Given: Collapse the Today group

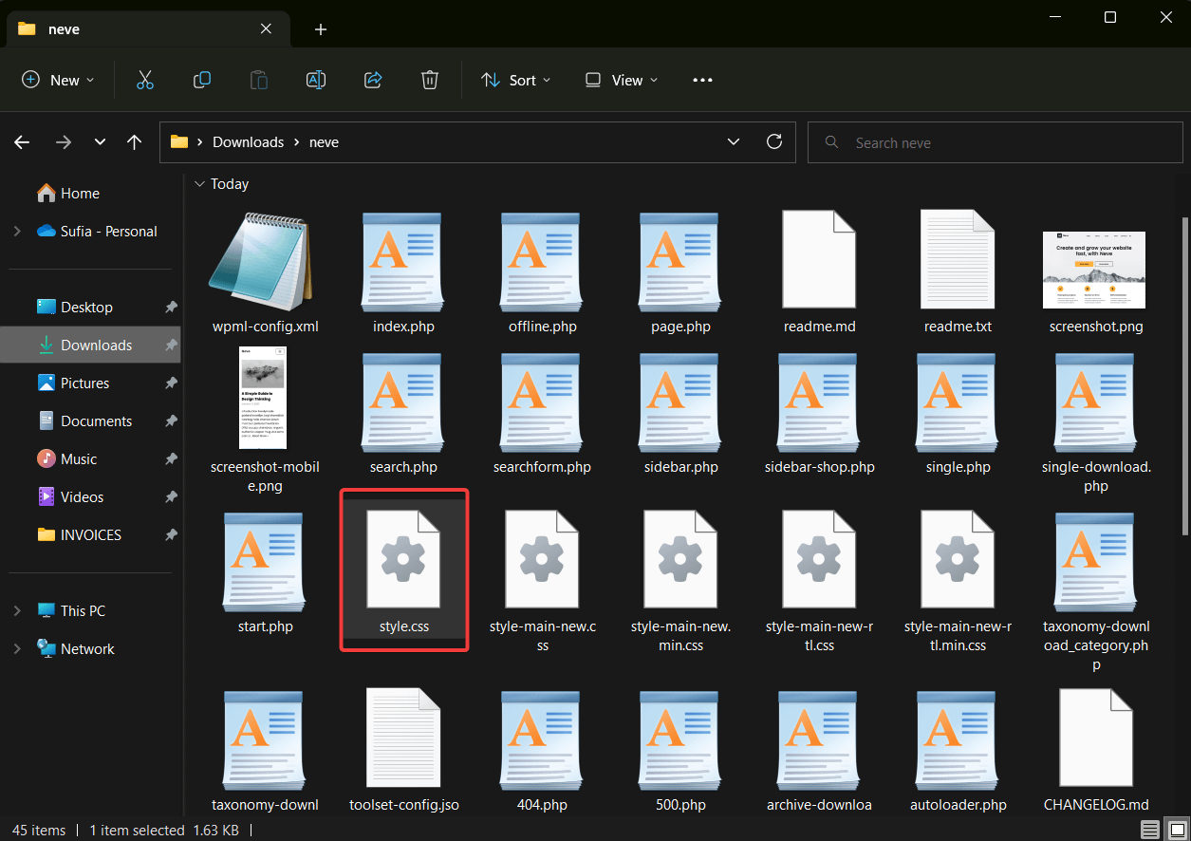Looking at the screenshot, I should 198,184.
